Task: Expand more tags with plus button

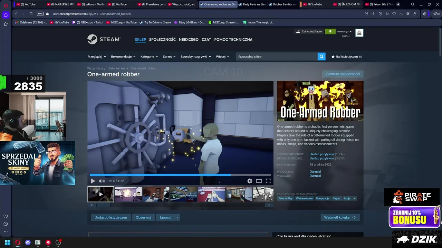Action: pos(354,198)
